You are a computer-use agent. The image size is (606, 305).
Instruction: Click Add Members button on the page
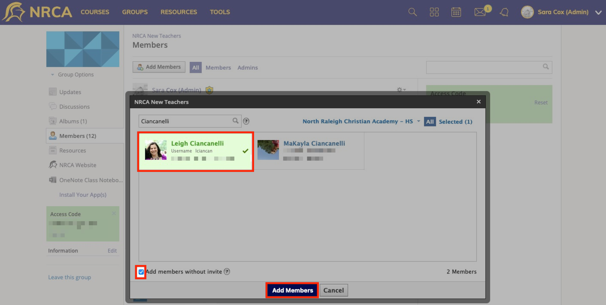tap(159, 67)
